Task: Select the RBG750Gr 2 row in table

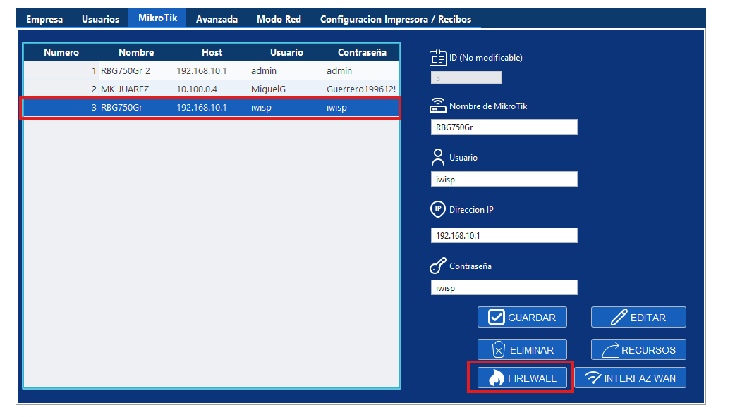Action: click(212, 71)
